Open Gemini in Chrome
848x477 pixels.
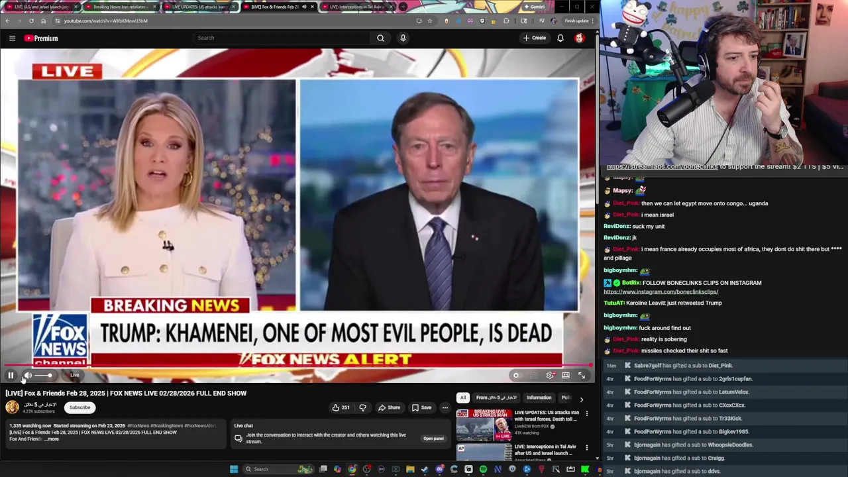point(534,7)
